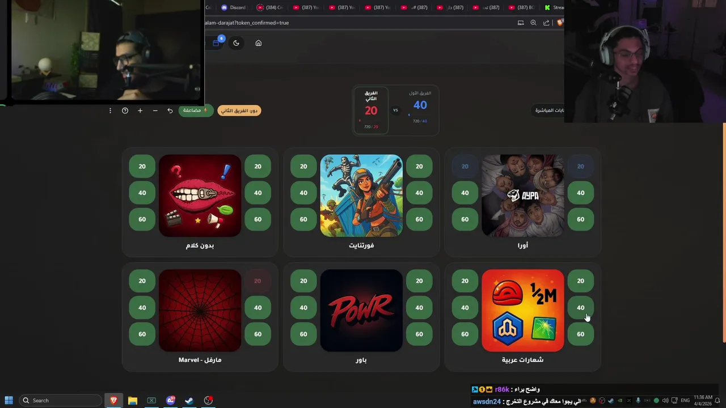This screenshot has height=408, width=726.
Task: Open Discord purple icon in taskbar
Action: pos(170,401)
